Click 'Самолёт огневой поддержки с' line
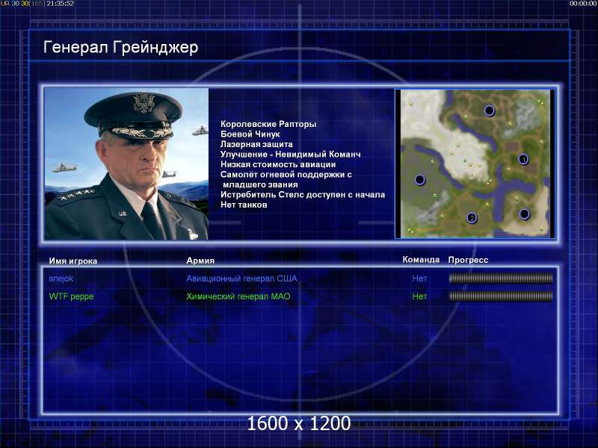Screen dimensions: 598x448 coord(286,175)
